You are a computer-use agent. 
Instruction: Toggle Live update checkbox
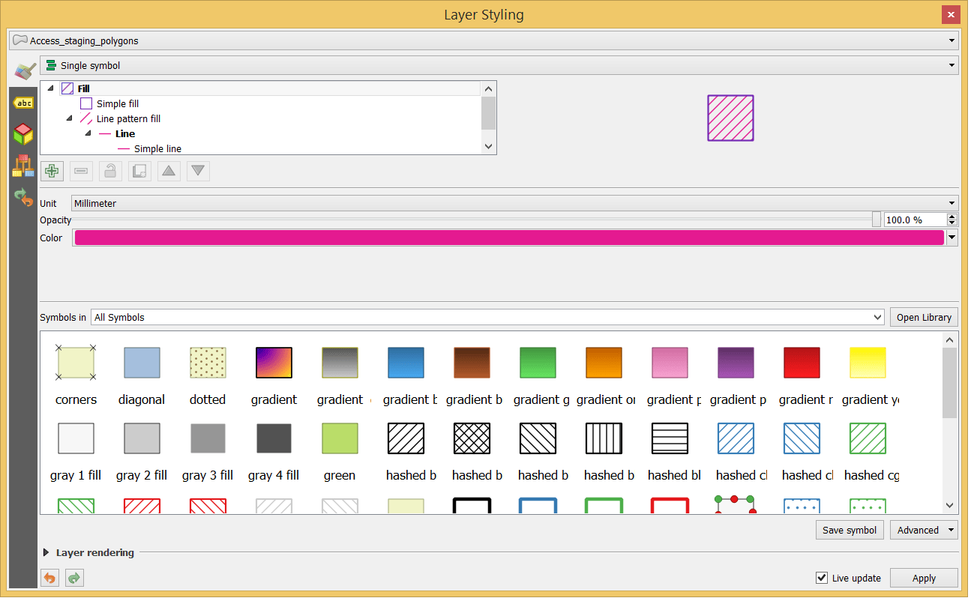(822, 578)
